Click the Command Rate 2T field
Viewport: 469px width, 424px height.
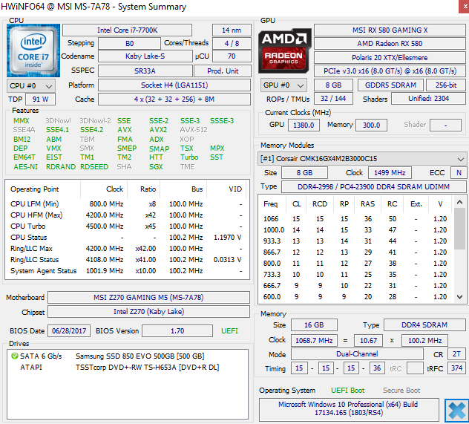[x=456, y=354]
